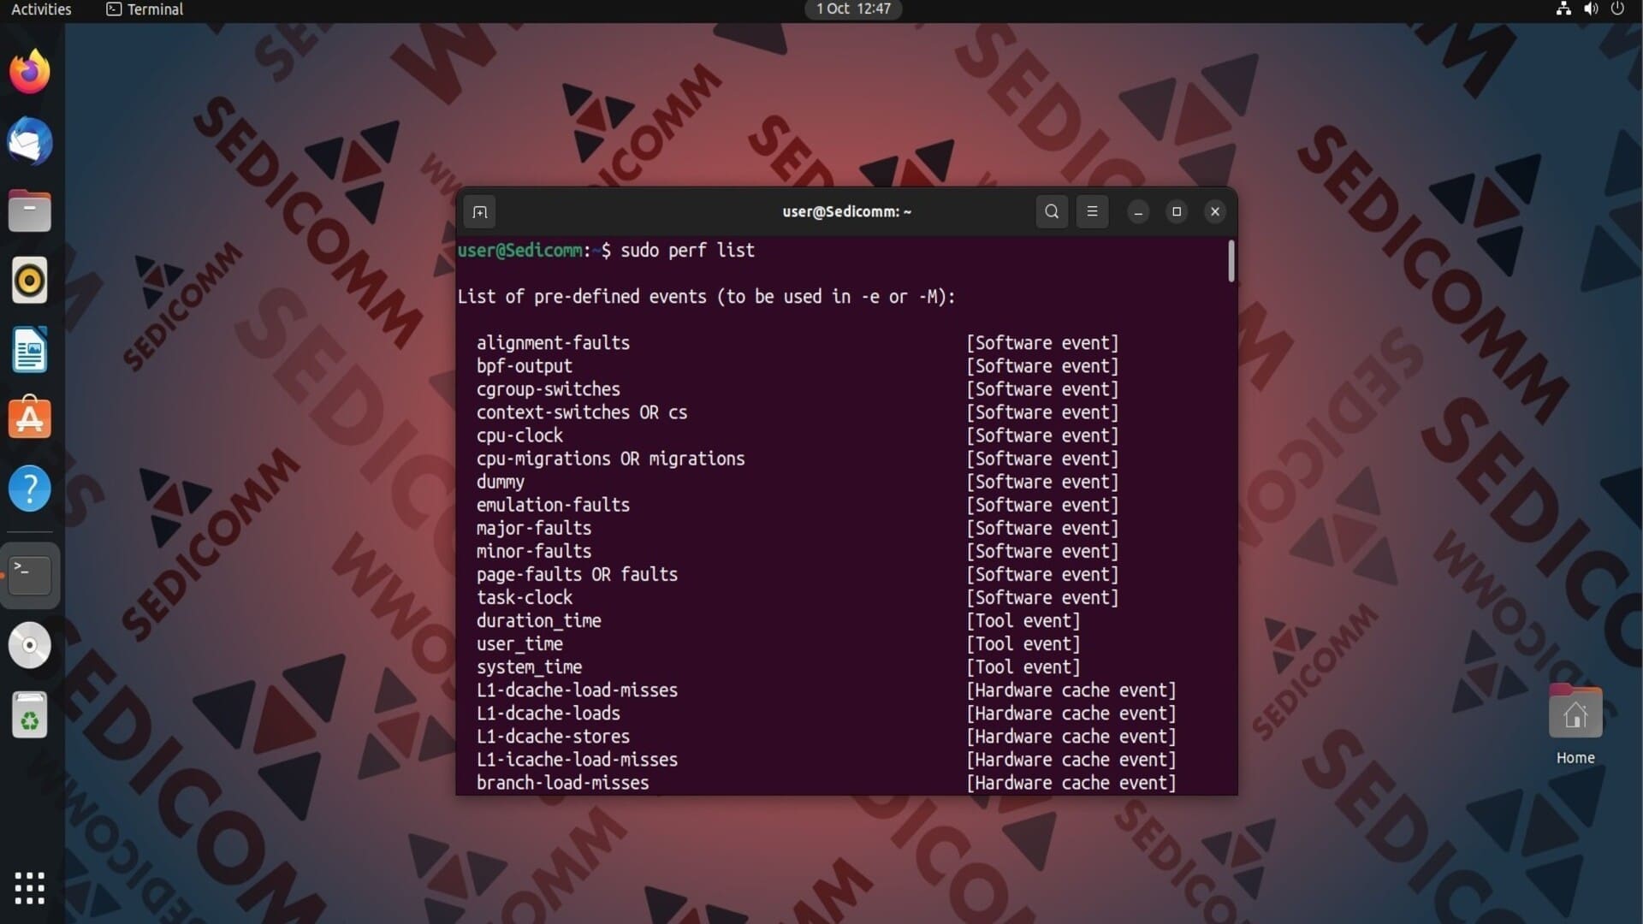Open the terminal hamburger menu
The width and height of the screenshot is (1643, 924).
(1092, 211)
